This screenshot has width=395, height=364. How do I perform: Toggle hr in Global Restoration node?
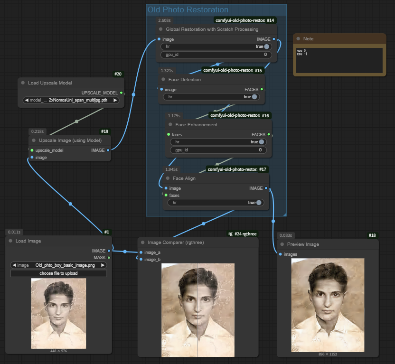pos(266,47)
